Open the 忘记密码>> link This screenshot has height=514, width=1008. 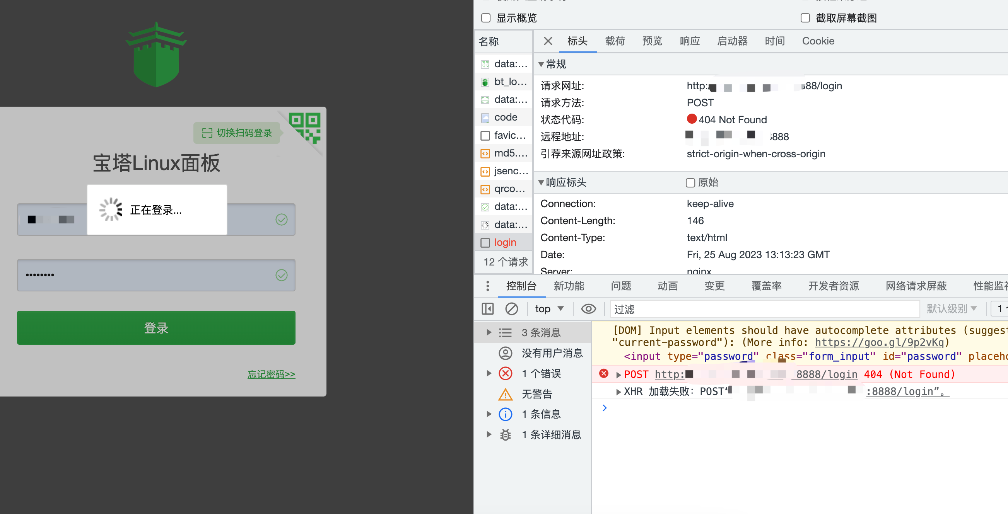point(271,374)
